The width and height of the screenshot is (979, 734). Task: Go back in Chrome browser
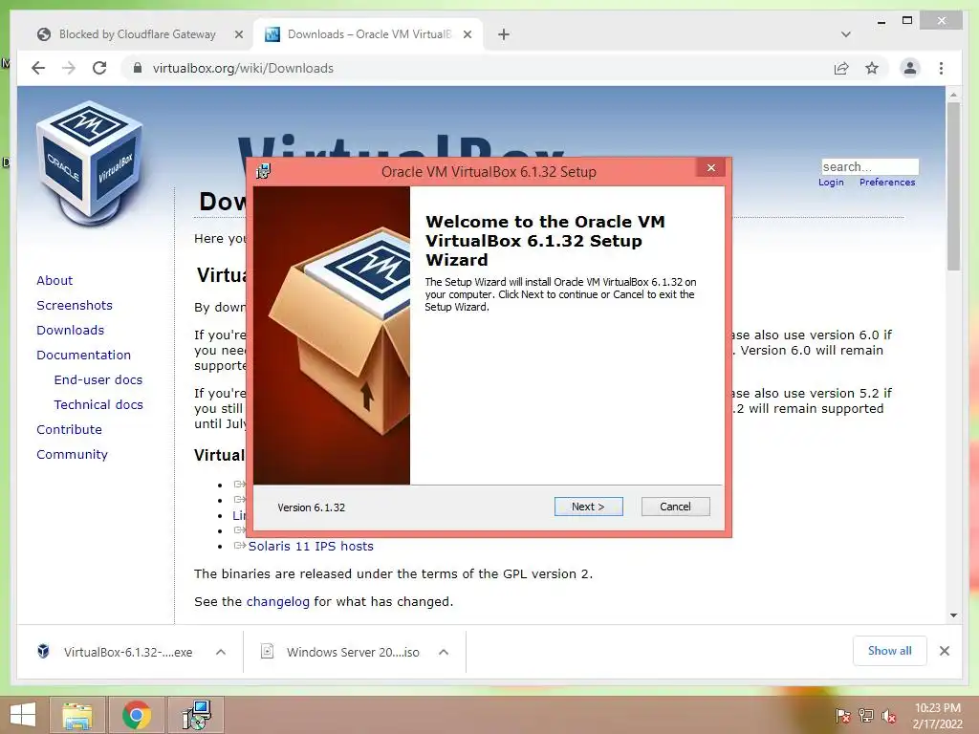click(38, 68)
